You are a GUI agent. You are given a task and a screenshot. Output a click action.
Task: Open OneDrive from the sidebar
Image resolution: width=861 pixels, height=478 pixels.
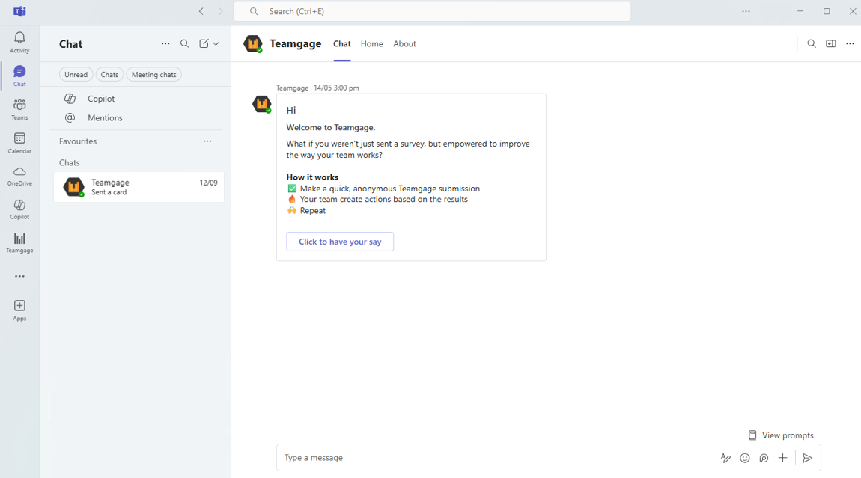(19, 176)
